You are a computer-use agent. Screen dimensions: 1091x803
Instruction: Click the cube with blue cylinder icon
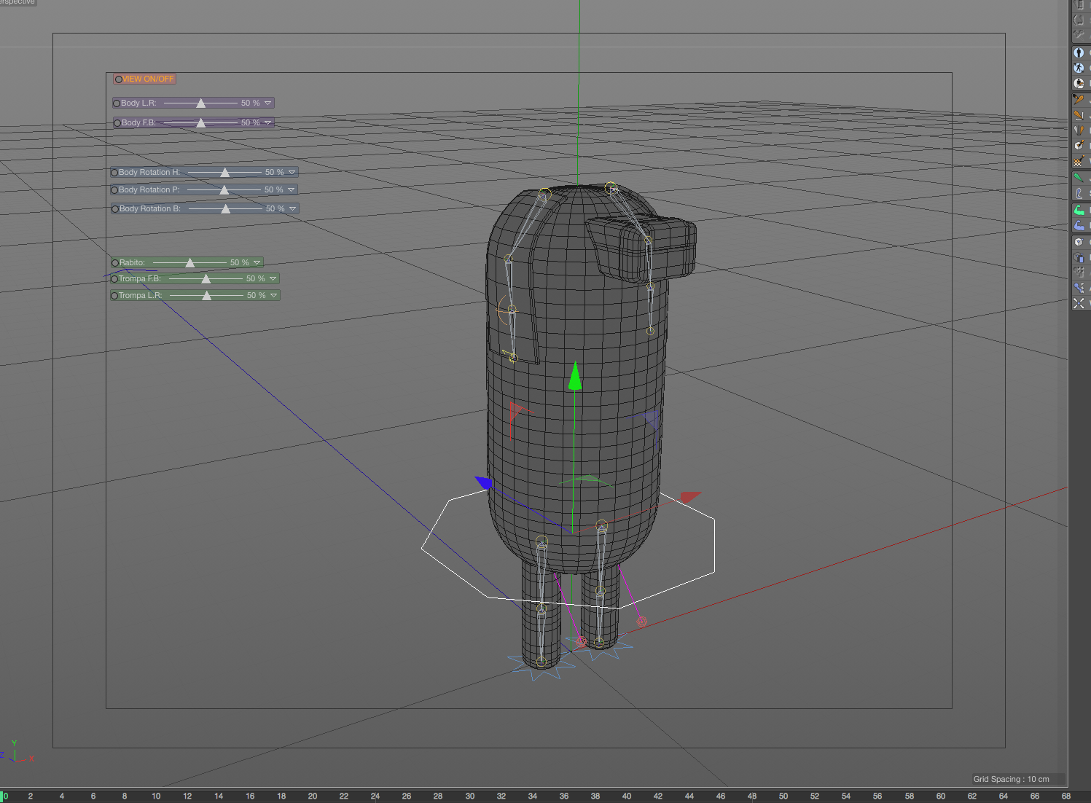pyautogui.click(x=1079, y=257)
